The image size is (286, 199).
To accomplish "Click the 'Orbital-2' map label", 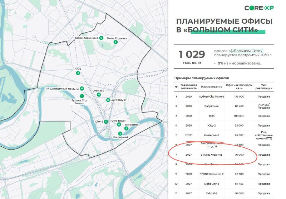I will [x=98, y=91].
